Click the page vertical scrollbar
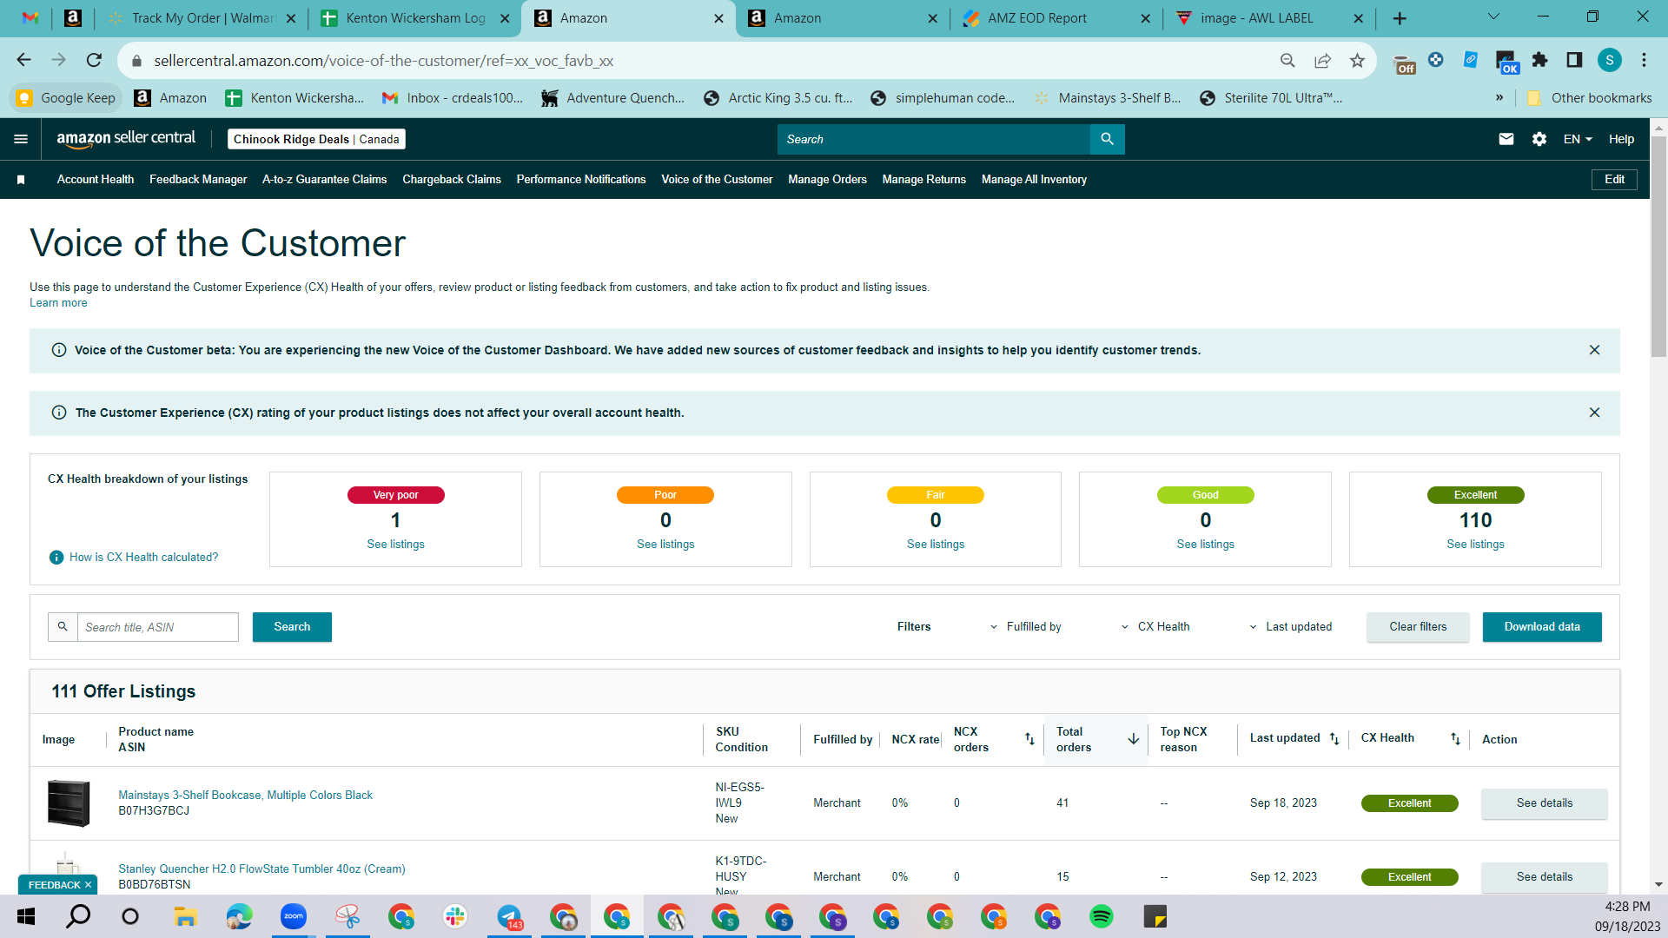This screenshot has width=1668, height=938. [1658, 248]
